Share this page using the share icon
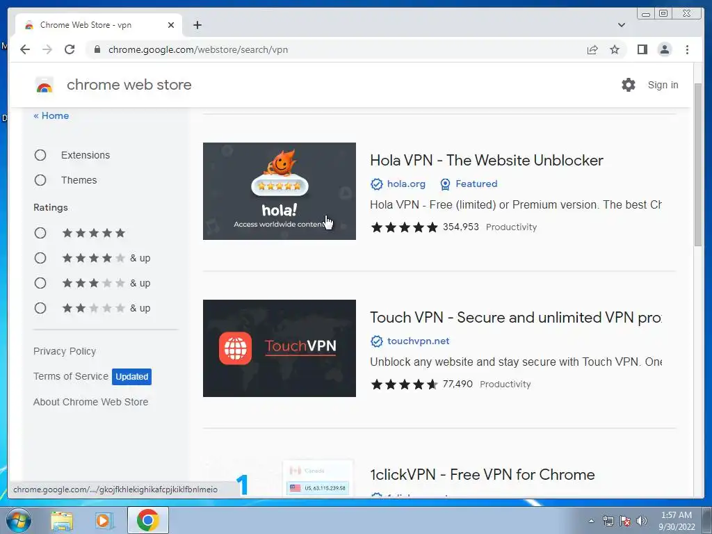Image resolution: width=712 pixels, height=534 pixels. pos(592,49)
